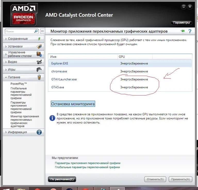This screenshot has height=190, width=198.
Task: Click the Установки box icon
Action: [39, 46]
